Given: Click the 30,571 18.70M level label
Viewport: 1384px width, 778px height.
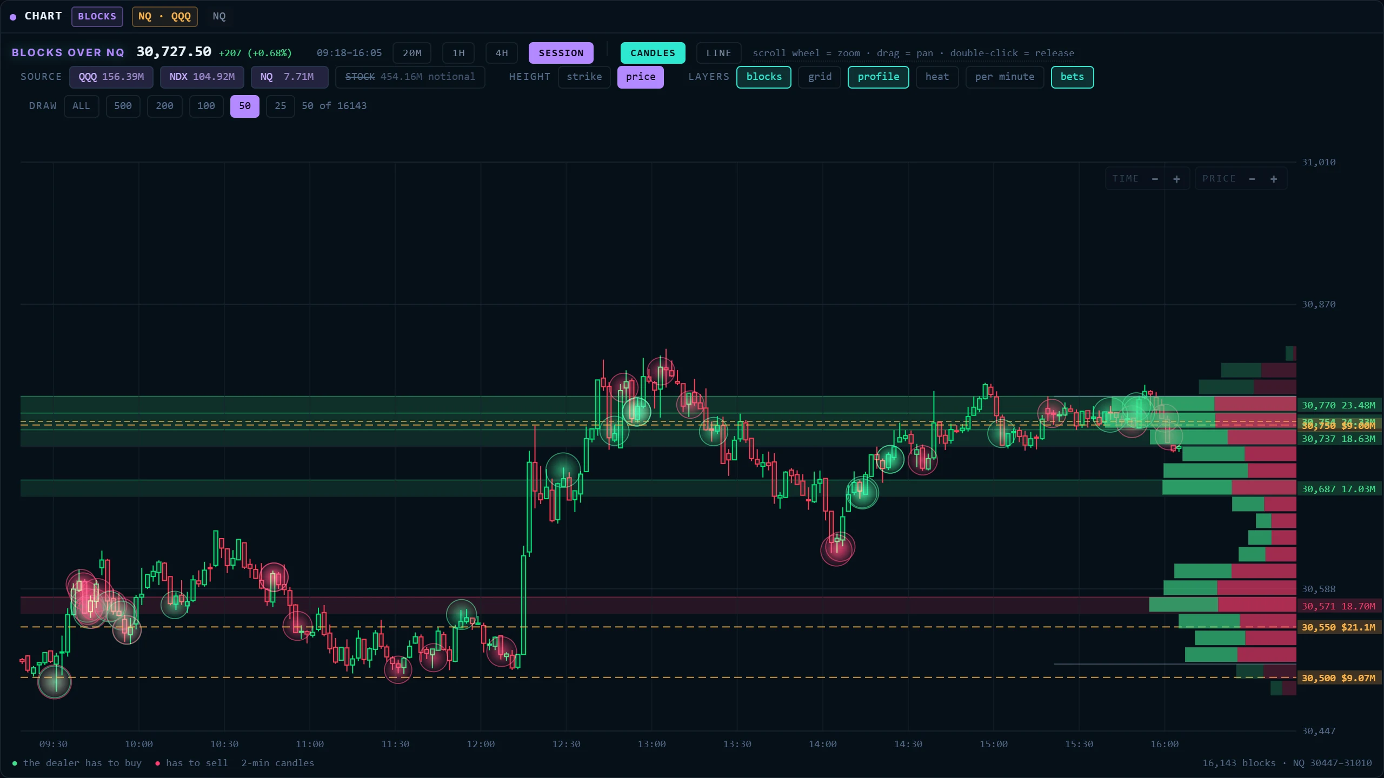Looking at the screenshot, I should 1339,606.
